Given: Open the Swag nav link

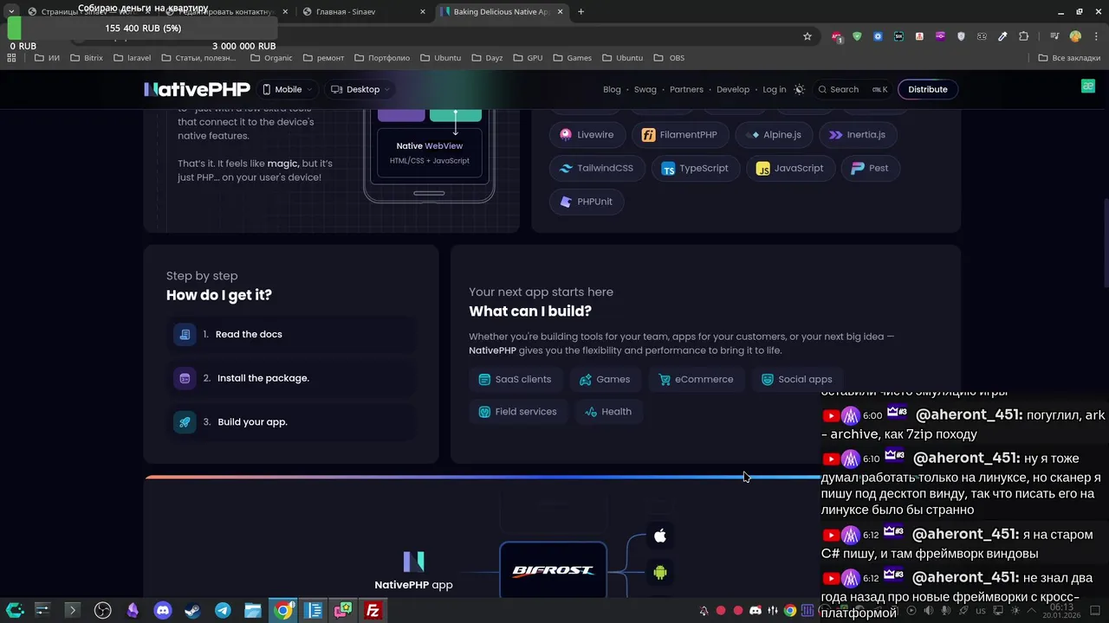Looking at the screenshot, I should click(645, 89).
